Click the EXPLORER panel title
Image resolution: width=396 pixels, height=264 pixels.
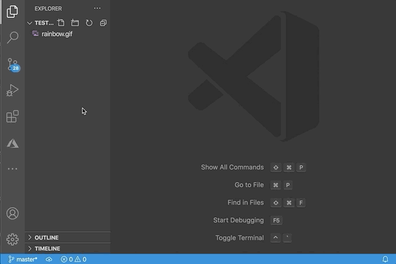coord(48,9)
